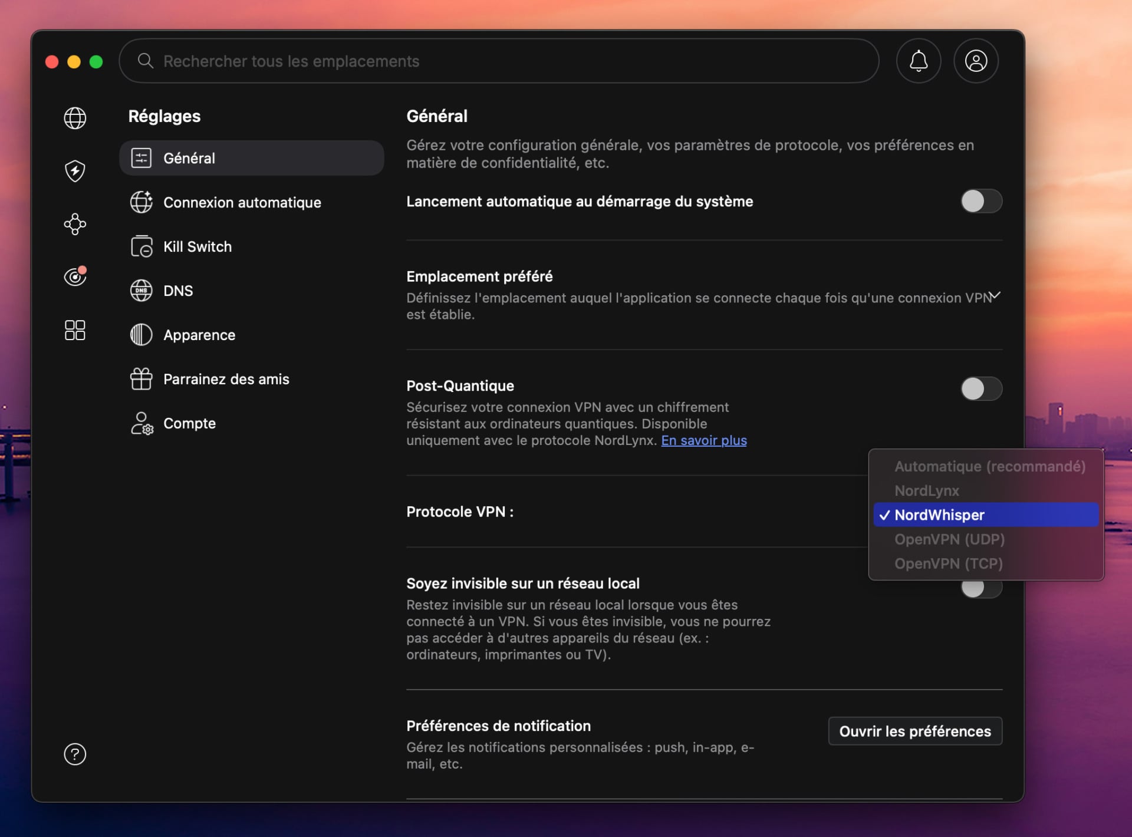This screenshot has width=1132, height=837.
Task: Select NordLynx in protocol menu
Action: click(x=986, y=490)
